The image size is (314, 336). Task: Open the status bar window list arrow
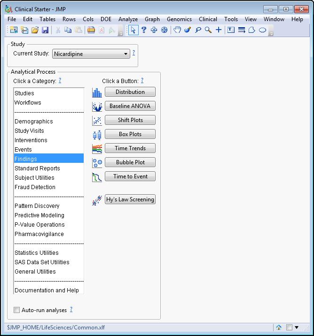[297, 328]
